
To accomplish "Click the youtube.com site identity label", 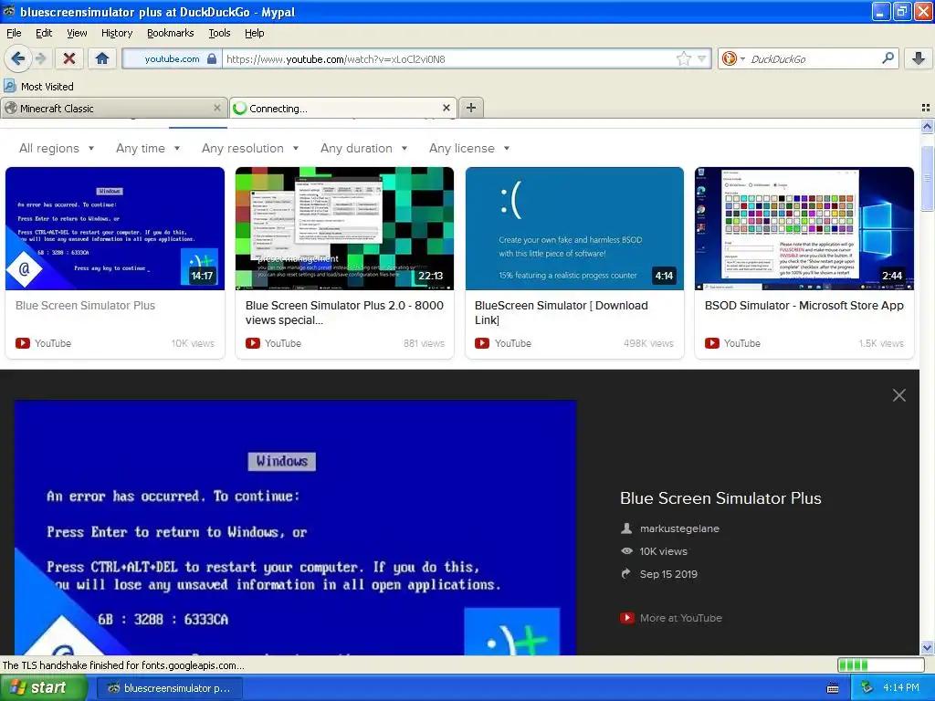I will pos(172,58).
